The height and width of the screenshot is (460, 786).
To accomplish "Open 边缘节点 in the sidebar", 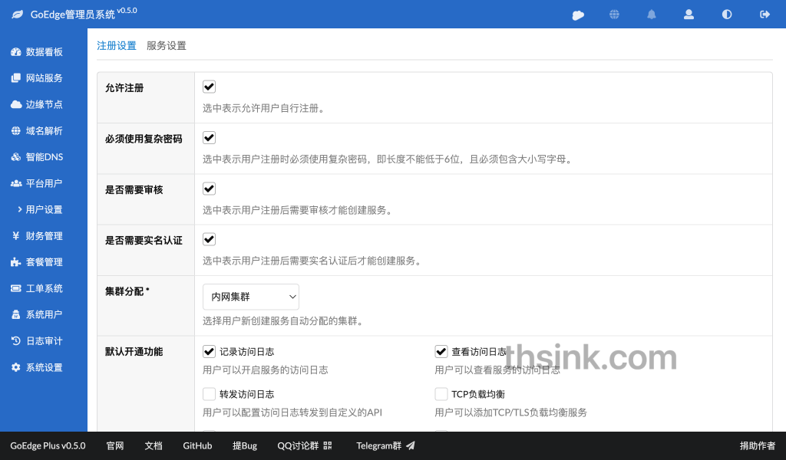I will (44, 104).
